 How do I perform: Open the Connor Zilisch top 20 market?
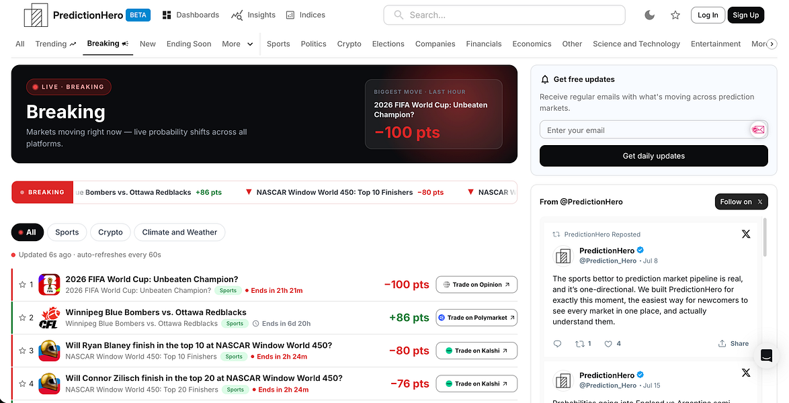pyautogui.click(x=204, y=378)
